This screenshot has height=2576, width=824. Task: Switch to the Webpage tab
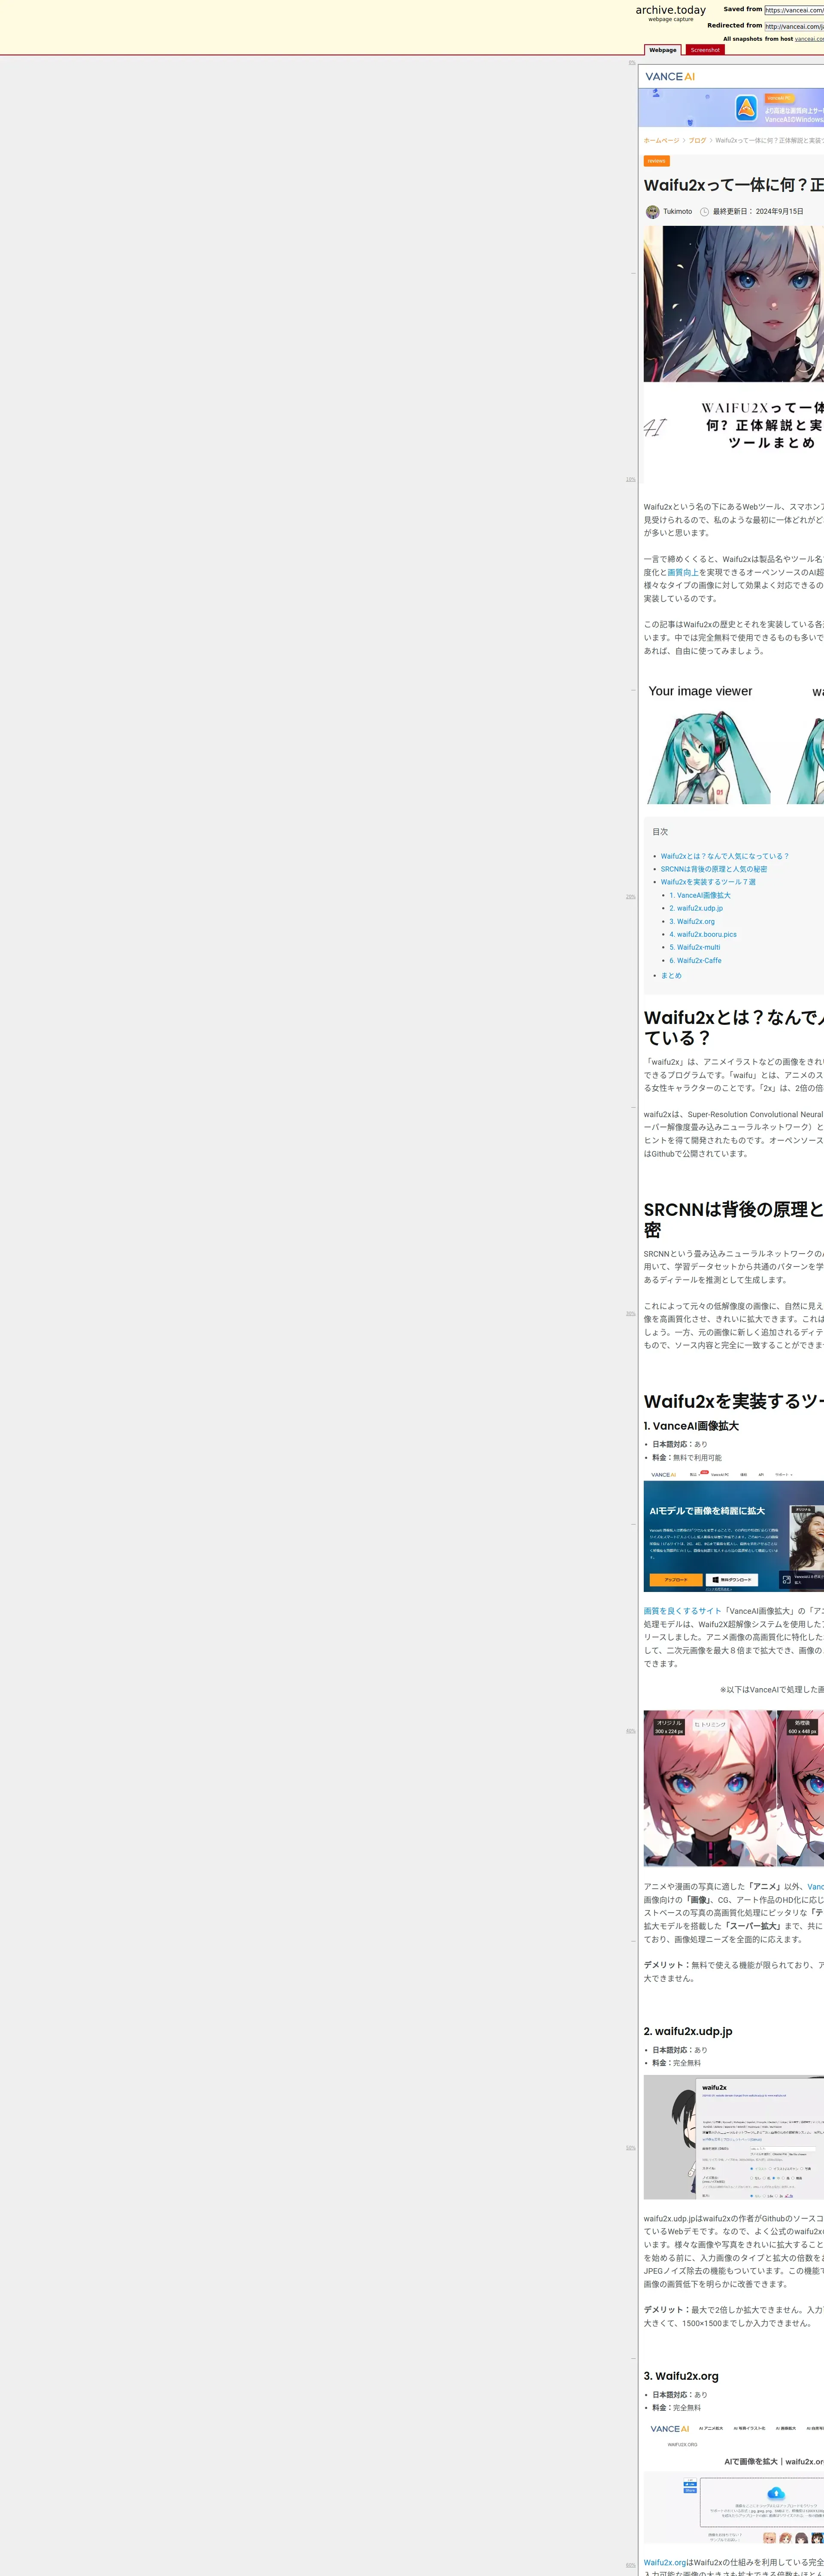[x=663, y=50]
